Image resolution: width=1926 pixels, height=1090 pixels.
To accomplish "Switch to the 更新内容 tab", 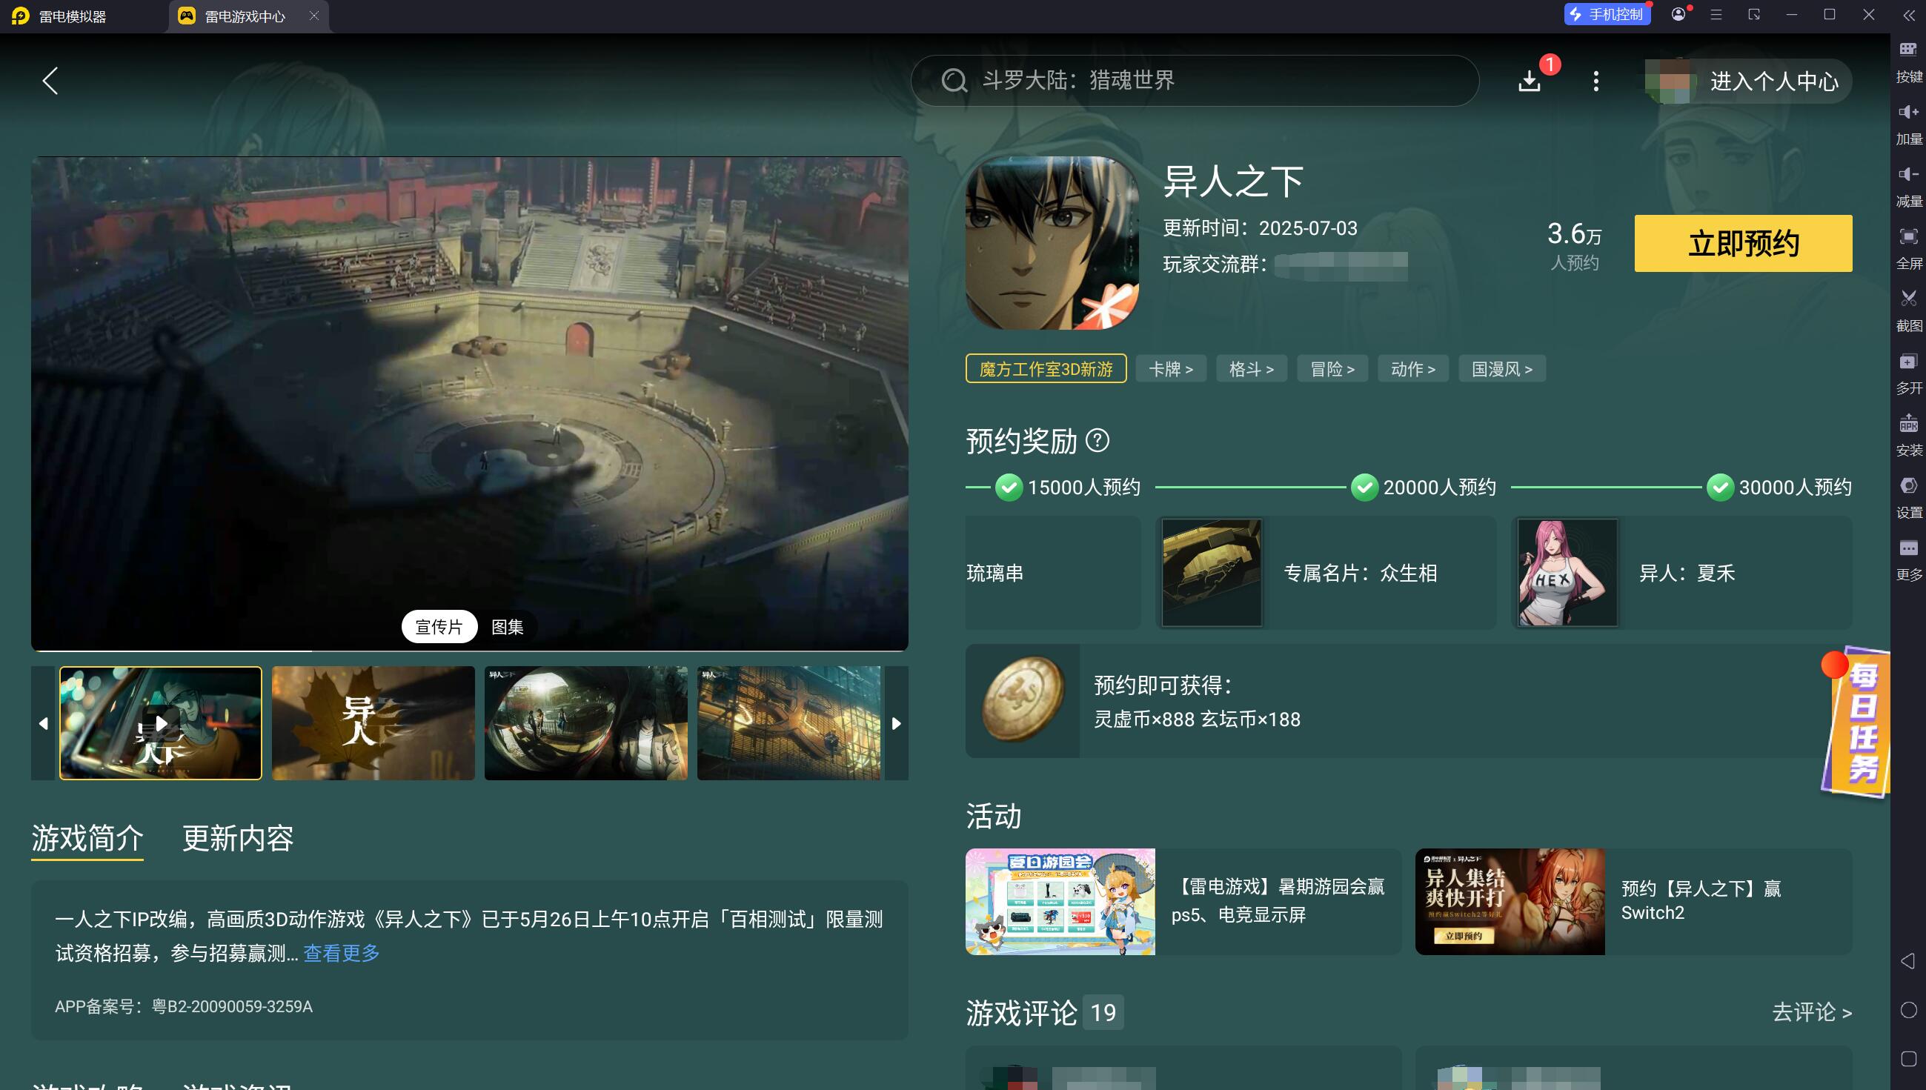I will [237, 838].
